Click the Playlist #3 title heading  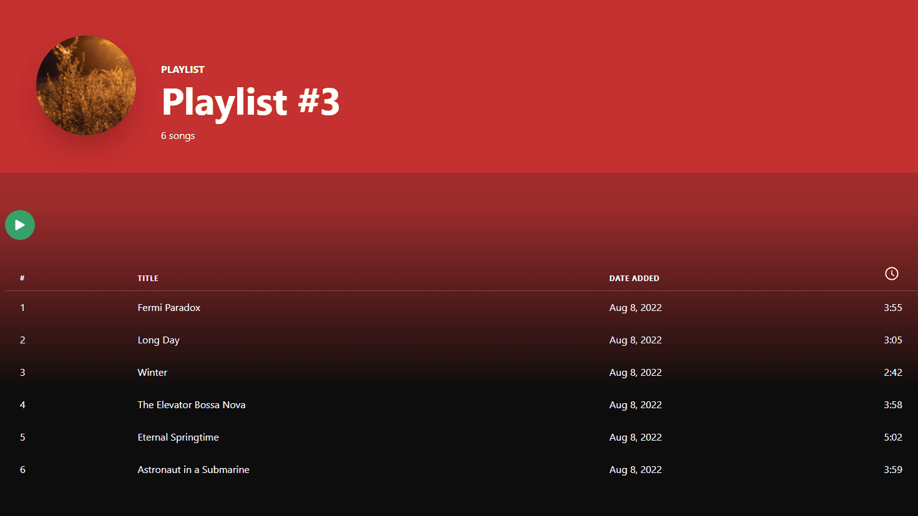click(250, 102)
